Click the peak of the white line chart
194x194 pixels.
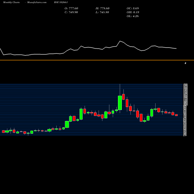pos(120,41)
